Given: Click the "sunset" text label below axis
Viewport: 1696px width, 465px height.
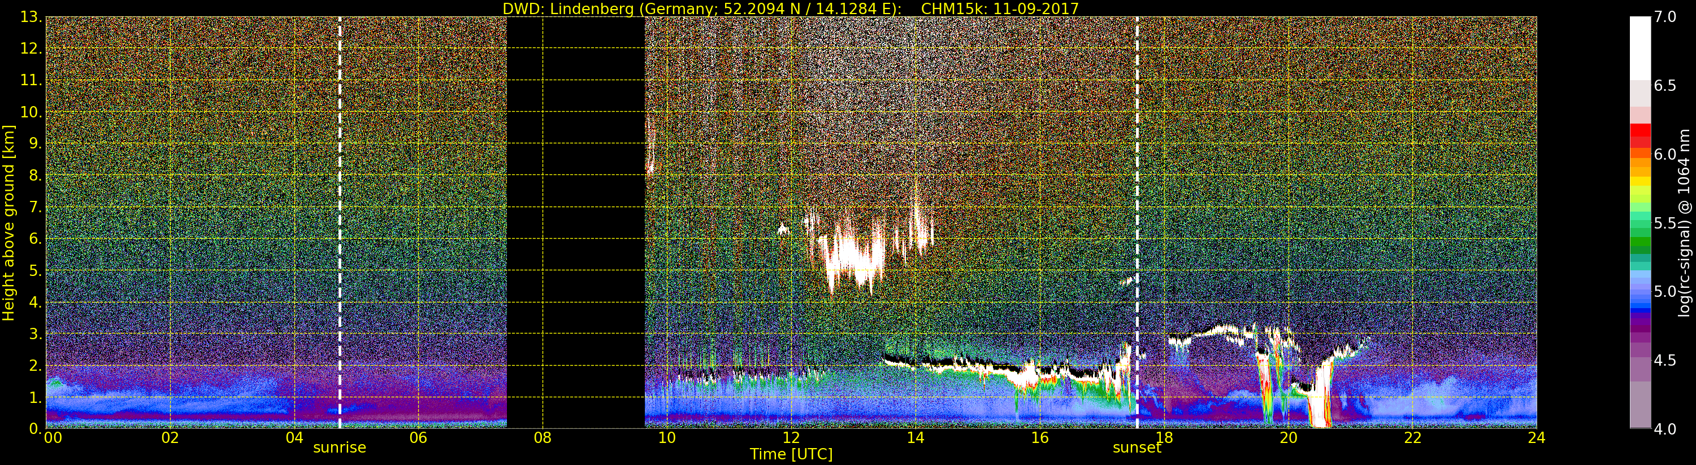Looking at the screenshot, I should [x=1137, y=448].
